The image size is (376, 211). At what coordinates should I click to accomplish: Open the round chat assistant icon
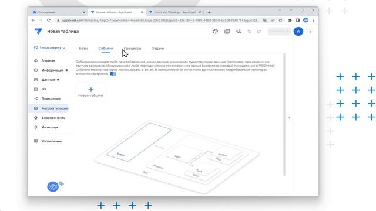tap(53, 186)
